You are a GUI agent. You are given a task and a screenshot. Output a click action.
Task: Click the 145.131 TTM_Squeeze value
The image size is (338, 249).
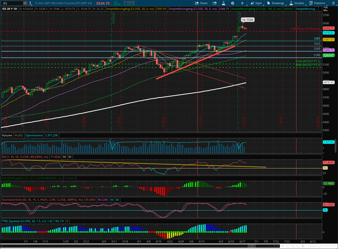(59, 221)
